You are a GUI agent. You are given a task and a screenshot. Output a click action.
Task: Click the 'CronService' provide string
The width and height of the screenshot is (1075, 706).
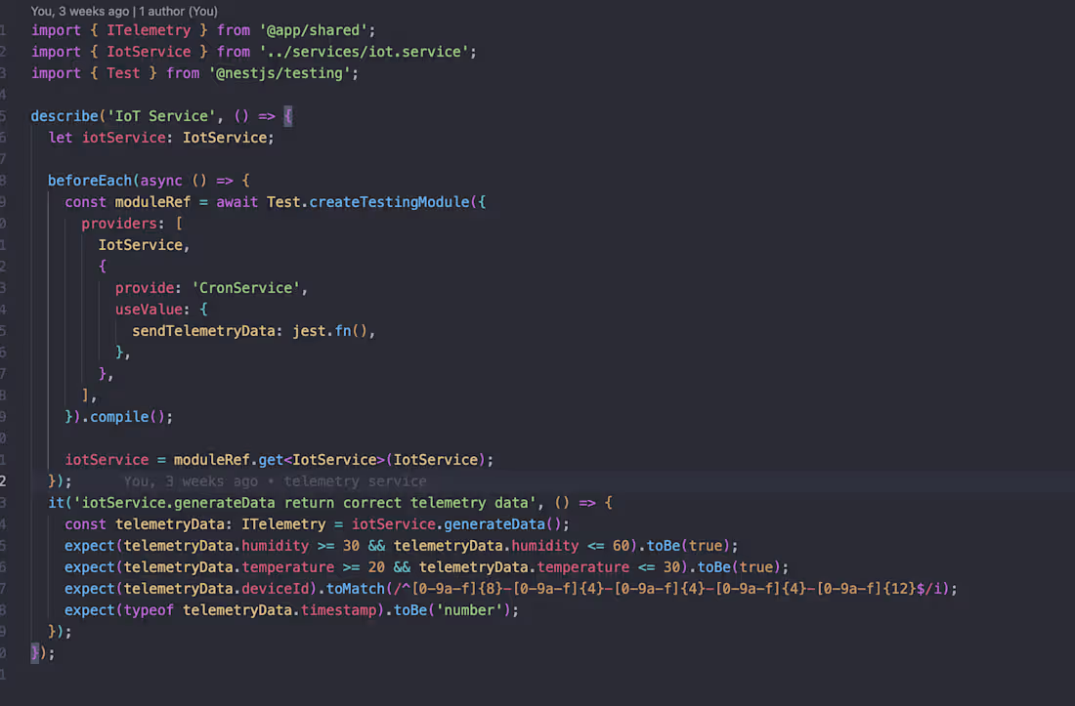coord(247,287)
